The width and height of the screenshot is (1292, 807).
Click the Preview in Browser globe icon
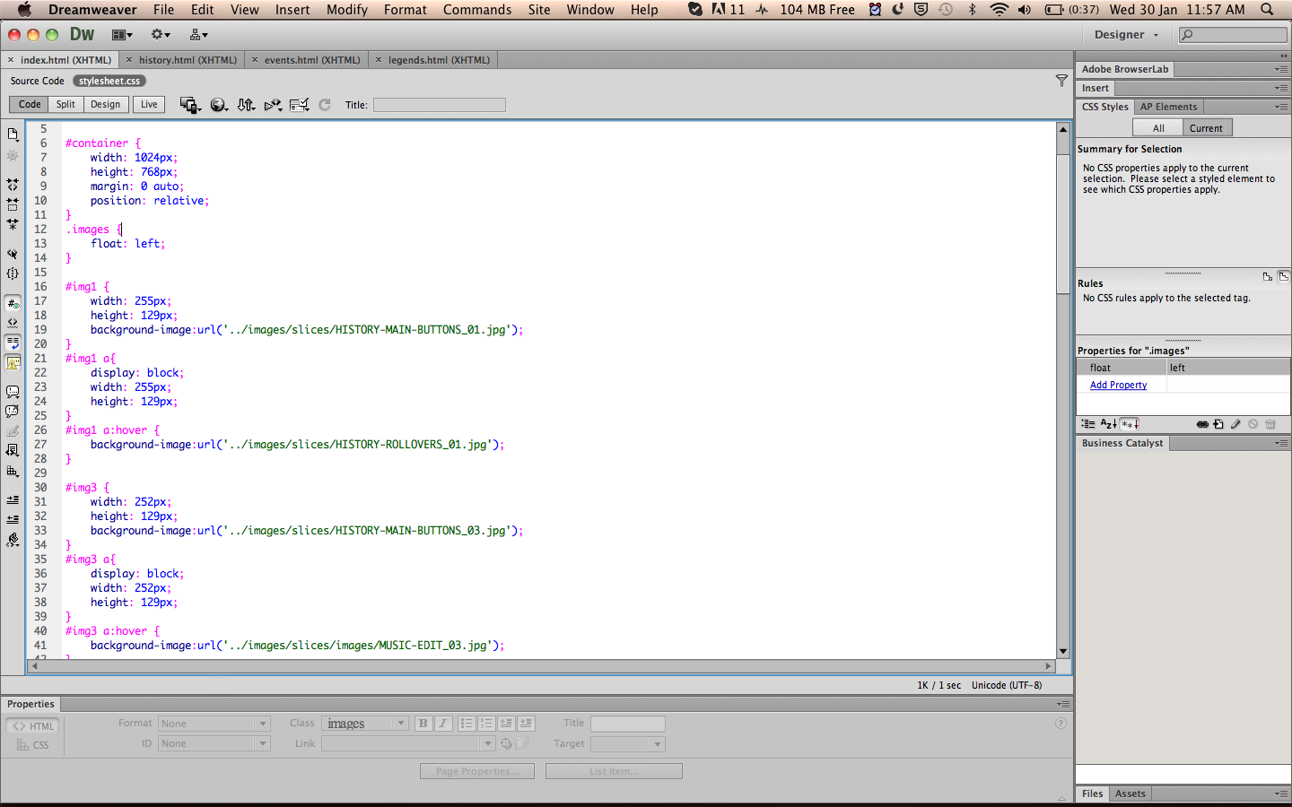(x=218, y=105)
